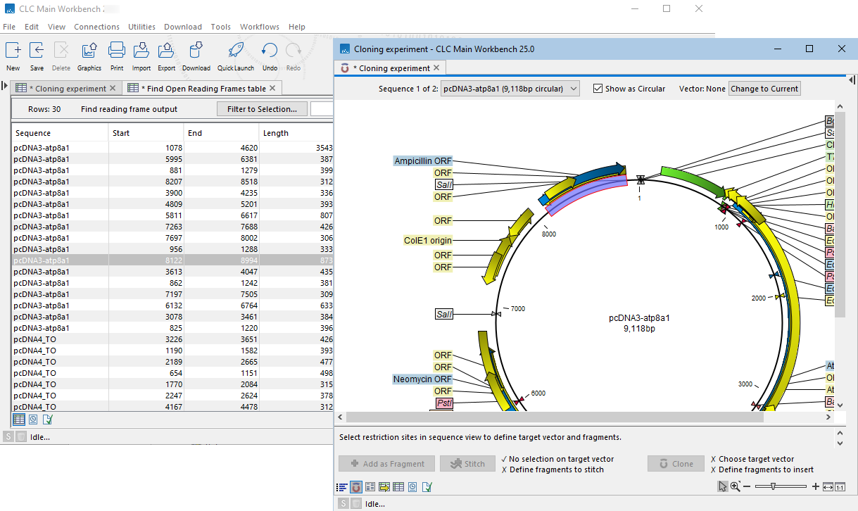Open the Sequence 1 of 2 dropdown
858x511 pixels.
pos(510,89)
